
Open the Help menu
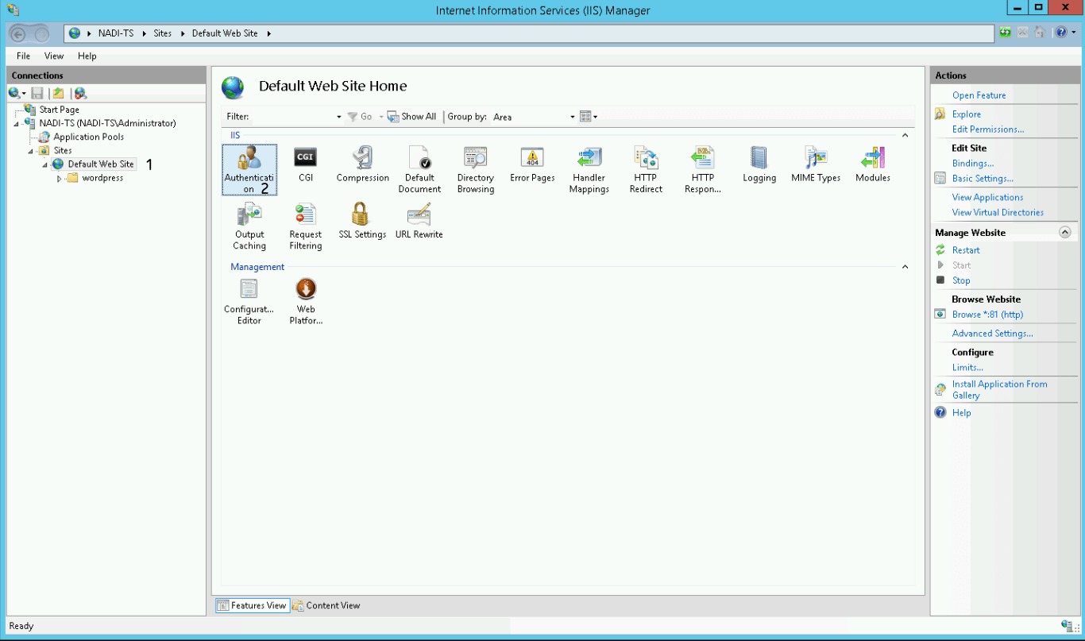[87, 56]
